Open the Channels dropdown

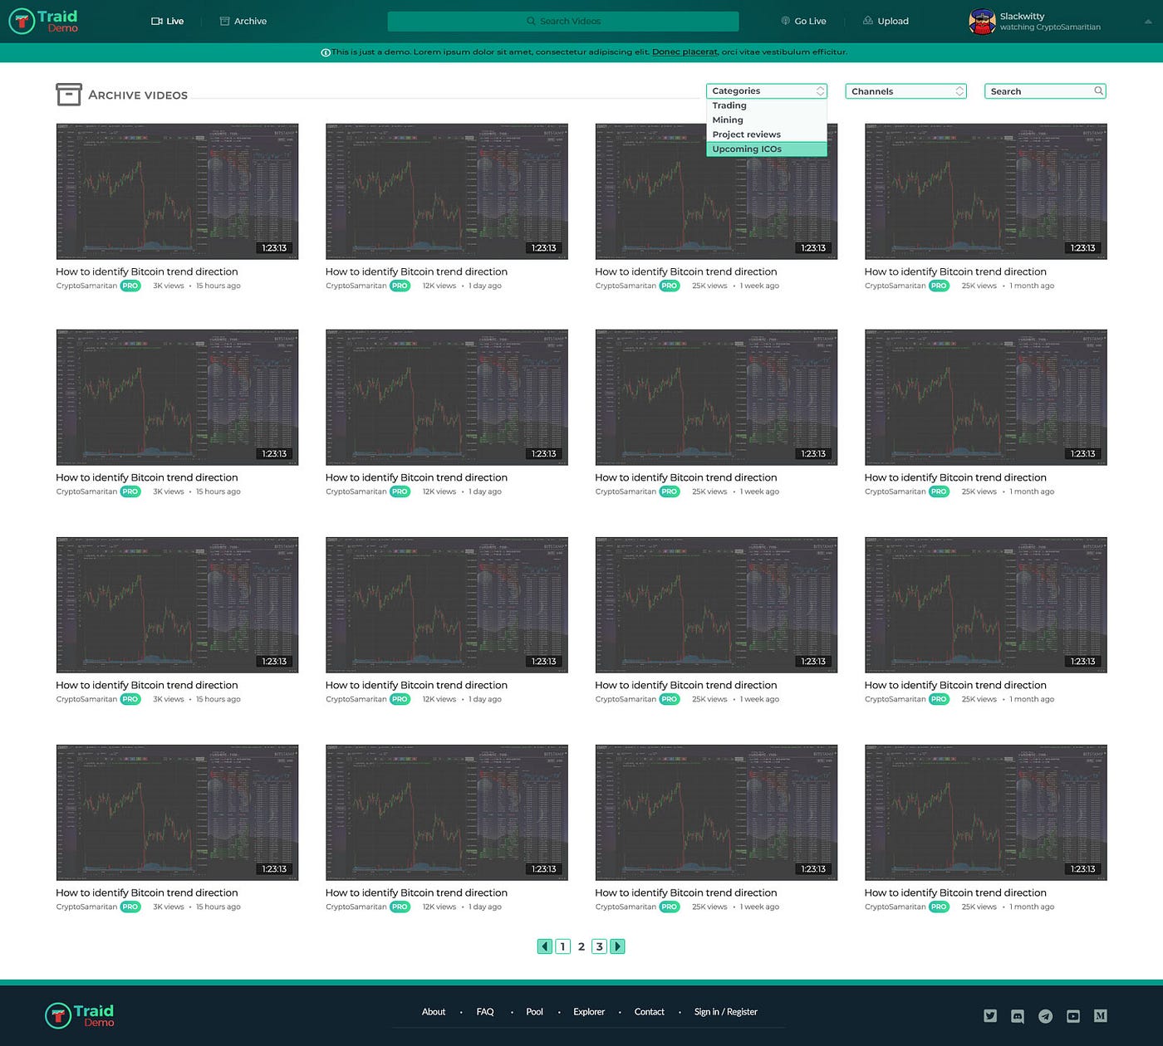coord(904,90)
